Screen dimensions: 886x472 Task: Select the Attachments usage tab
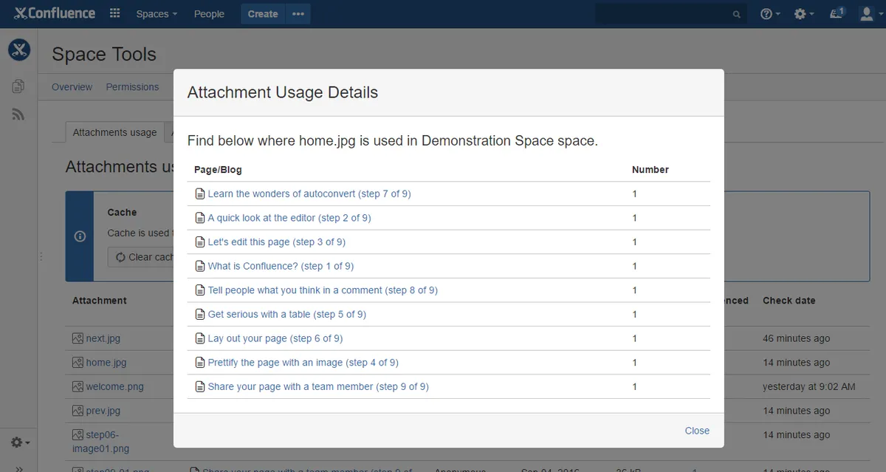coord(114,132)
